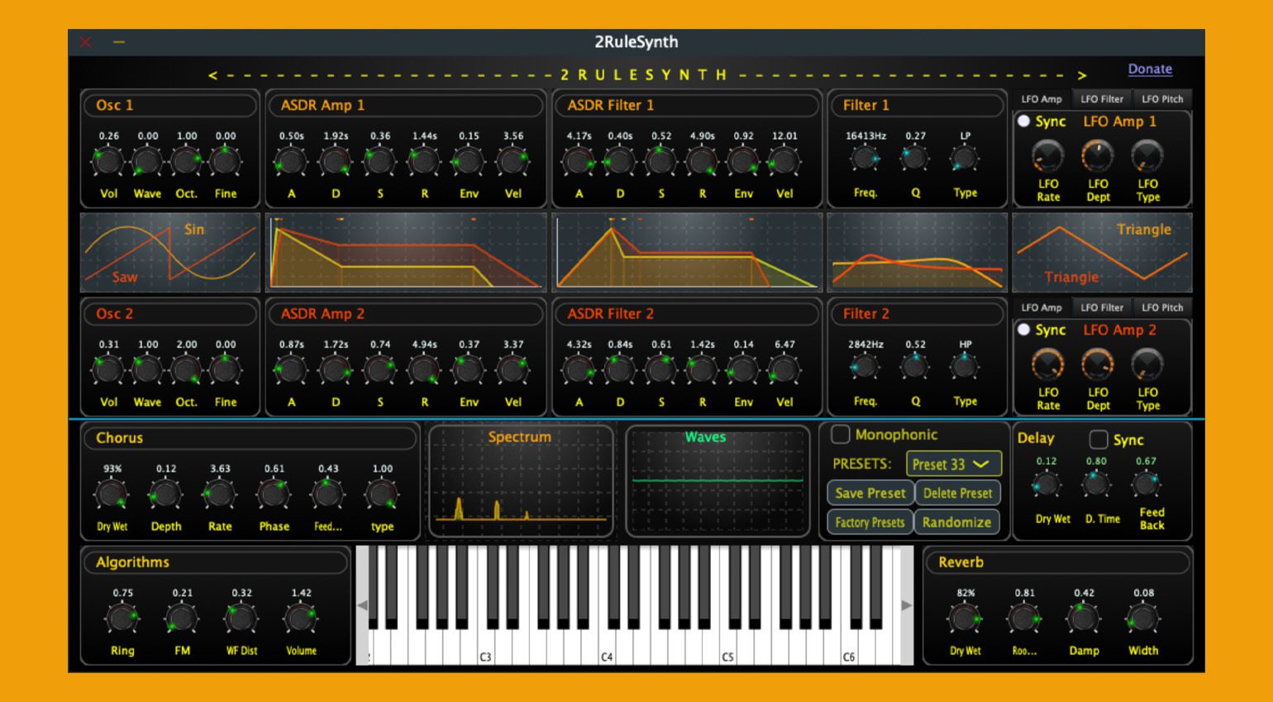This screenshot has height=702, width=1273.
Task: Click ASDR Filter 2 Vel knob
Action: [x=784, y=369]
